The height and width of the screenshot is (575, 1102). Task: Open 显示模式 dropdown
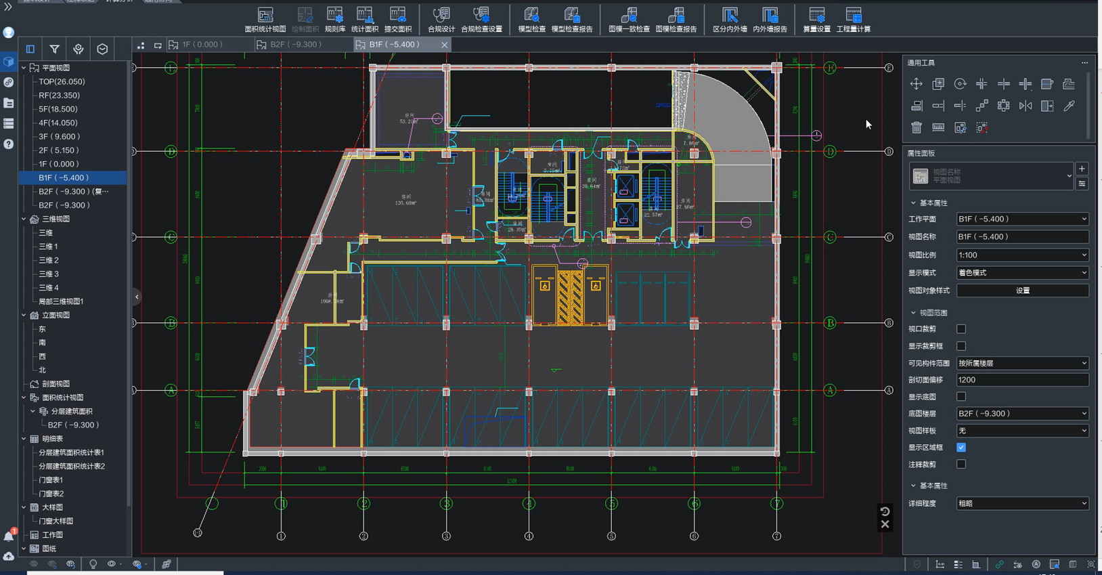pyautogui.click(x=1022, y=273)
